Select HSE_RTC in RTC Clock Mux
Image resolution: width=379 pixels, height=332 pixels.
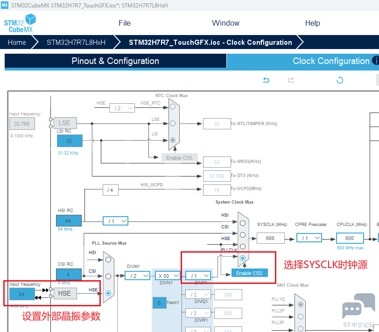point(173,106)
